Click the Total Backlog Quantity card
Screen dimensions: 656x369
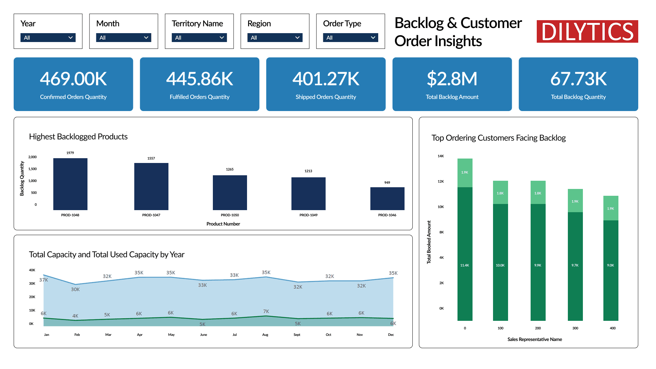[x=578, y=84]
